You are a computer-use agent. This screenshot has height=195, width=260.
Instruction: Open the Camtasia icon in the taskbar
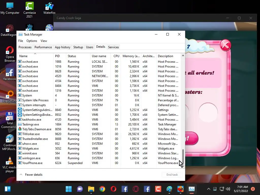(x=158, y=189)
